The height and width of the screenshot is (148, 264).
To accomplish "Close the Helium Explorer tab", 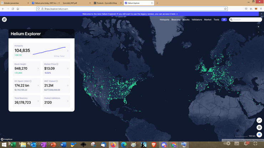I will [x=152, y=3].
